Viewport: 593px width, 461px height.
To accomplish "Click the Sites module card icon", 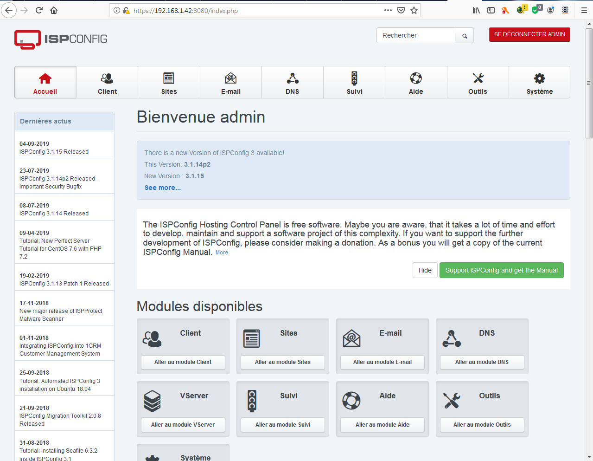I will 252,338.
